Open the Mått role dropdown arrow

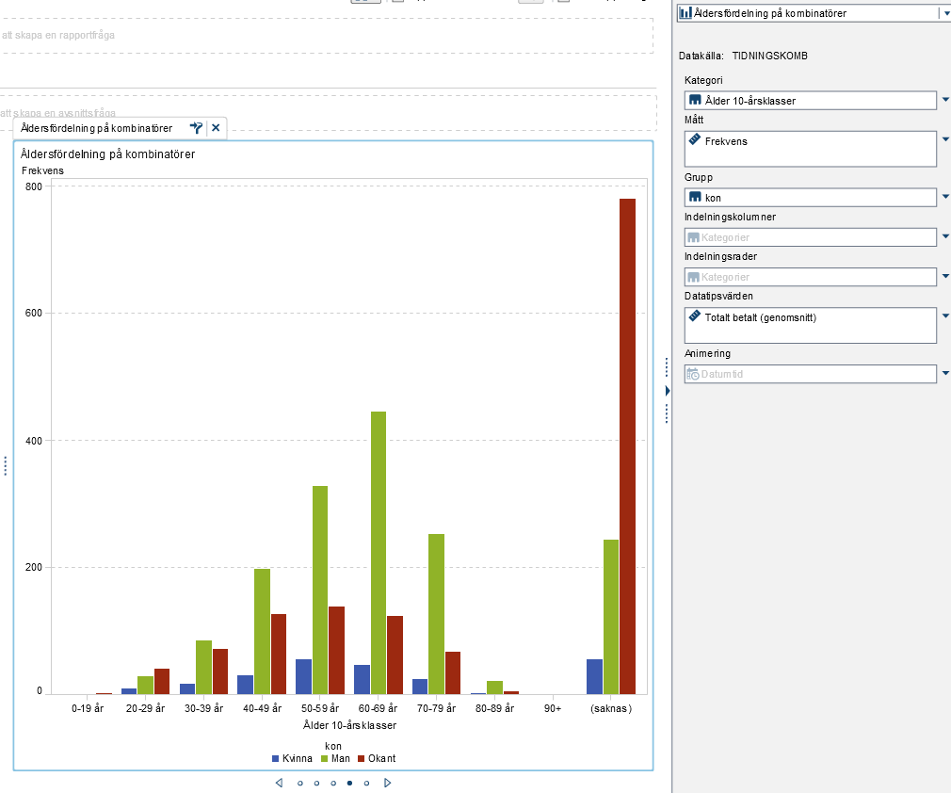tap(945, 138)
